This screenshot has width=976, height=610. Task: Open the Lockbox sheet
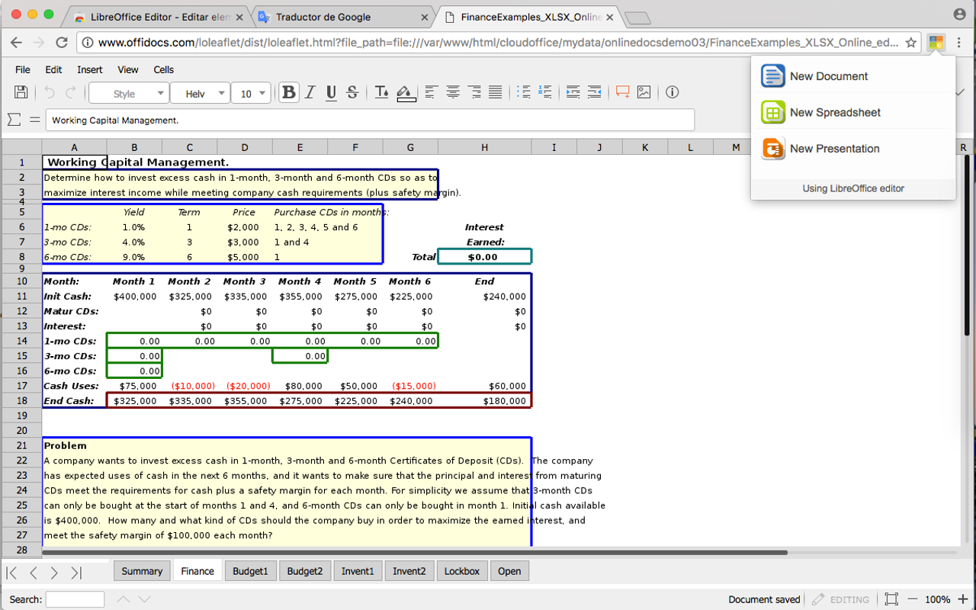pos(461,570)
